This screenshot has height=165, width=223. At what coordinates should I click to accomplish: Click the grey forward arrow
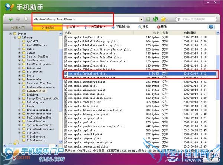[18, 19]
